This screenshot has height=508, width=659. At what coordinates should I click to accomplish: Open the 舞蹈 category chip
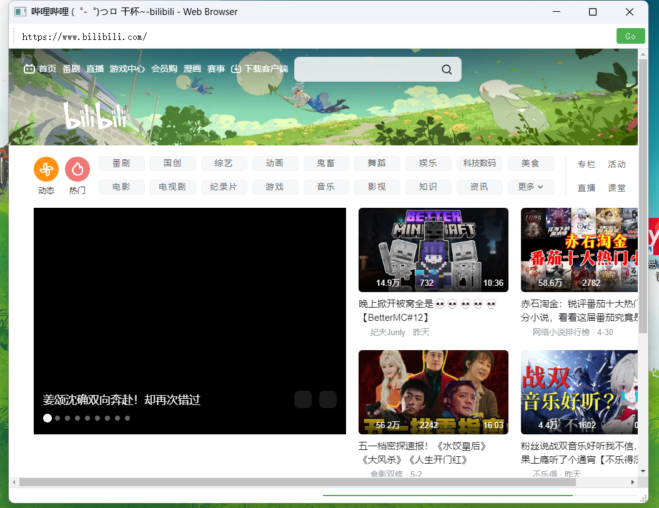377,164
